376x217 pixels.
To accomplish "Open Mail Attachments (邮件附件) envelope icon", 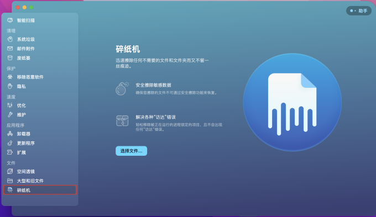I will (10, 49).
